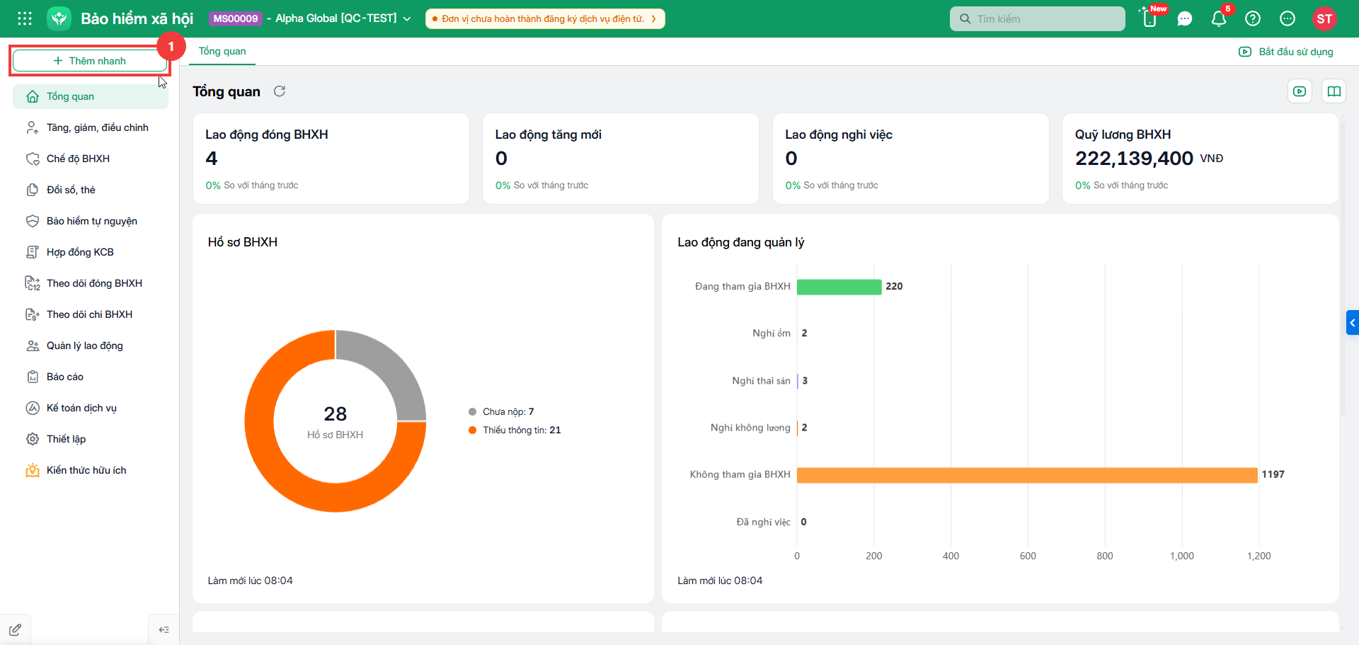The height and width of the screenshot is (645, 1359).
Task: Expand the right side panel arrow
Action: pyautogui.click(x=1353, y=322)
